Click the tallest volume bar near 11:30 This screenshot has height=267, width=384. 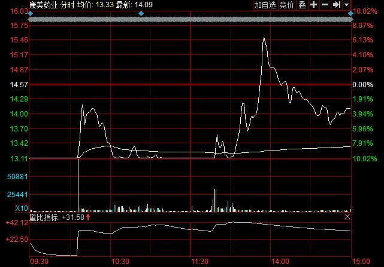(x=215, y=200)
